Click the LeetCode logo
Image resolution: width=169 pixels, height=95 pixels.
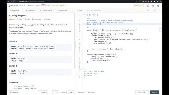(13, 6)
